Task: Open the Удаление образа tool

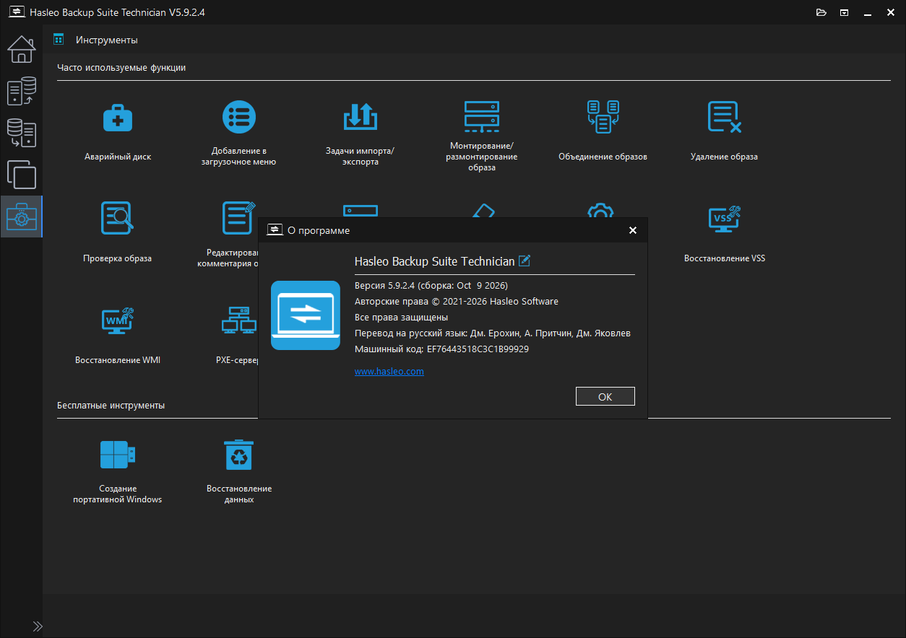Action: pos(725,131)
